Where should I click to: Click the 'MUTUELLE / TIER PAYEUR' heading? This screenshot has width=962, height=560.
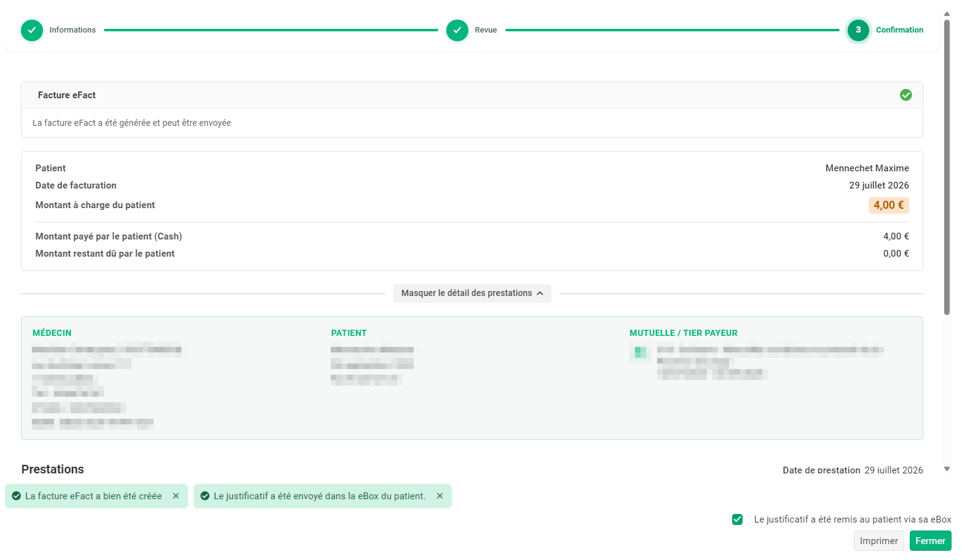click(x=684, y=333)
